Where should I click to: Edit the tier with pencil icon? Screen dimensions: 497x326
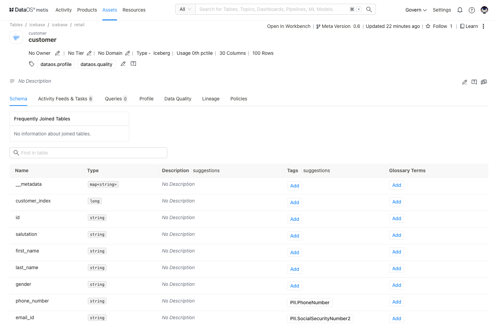pos(89,53)
